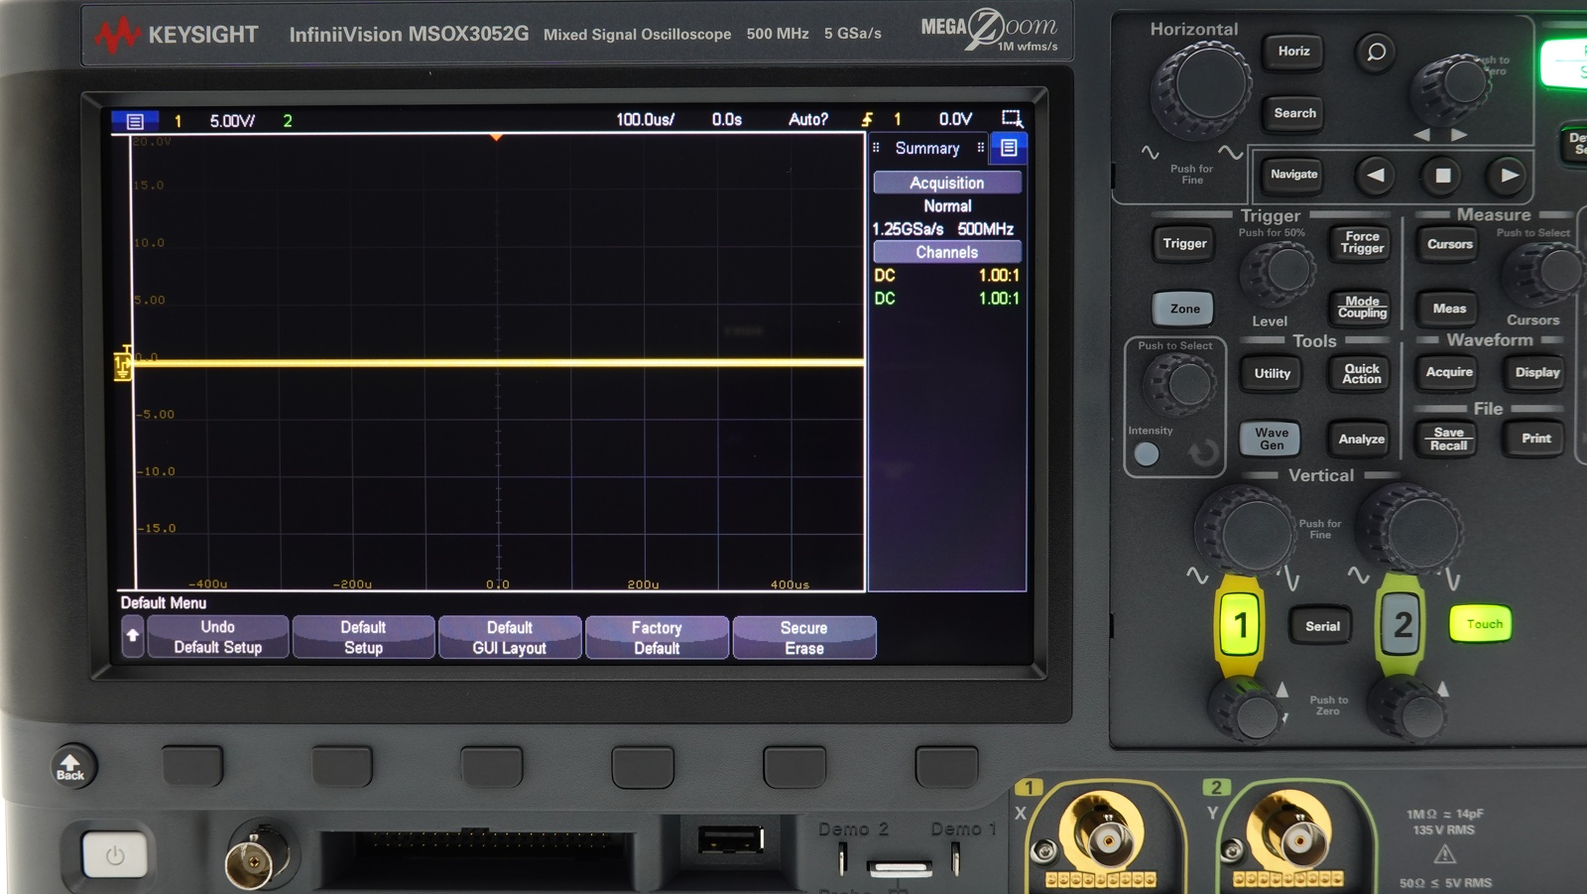This screenshot has width=1587, height=894.
Task: Click the Intensity button
Action: coord(1146,453)
